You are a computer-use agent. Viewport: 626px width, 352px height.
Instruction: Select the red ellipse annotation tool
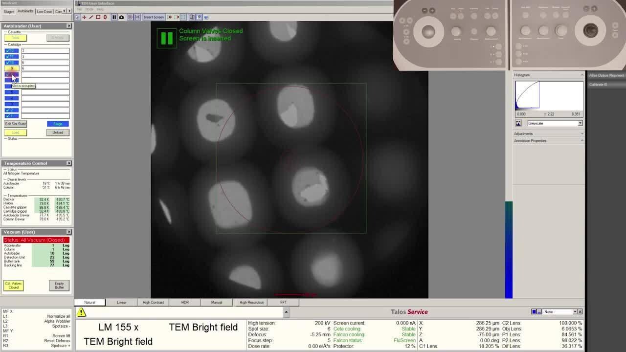tap(105, 17)
